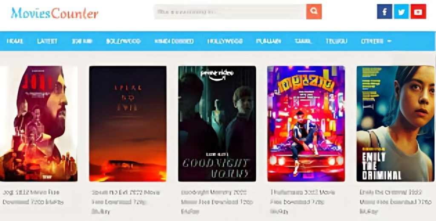The image size is (436, 221).
Task: Open the Thallumaala 2022 title link
Action: (303, 201)
